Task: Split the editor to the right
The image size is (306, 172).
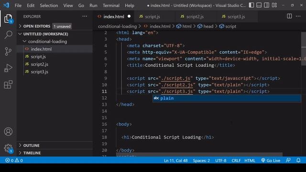Action: click(289, 16)
